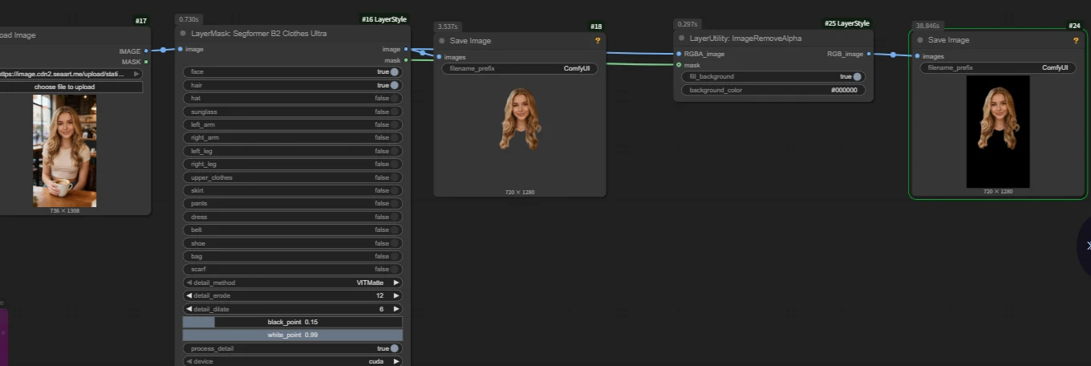Decrease detail_dilate with left arrow
The image size is (1091, 366).
point(189,309)
